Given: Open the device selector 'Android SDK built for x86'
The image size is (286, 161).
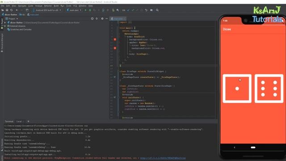Looking at the screenshot, I should coord(46,10).
